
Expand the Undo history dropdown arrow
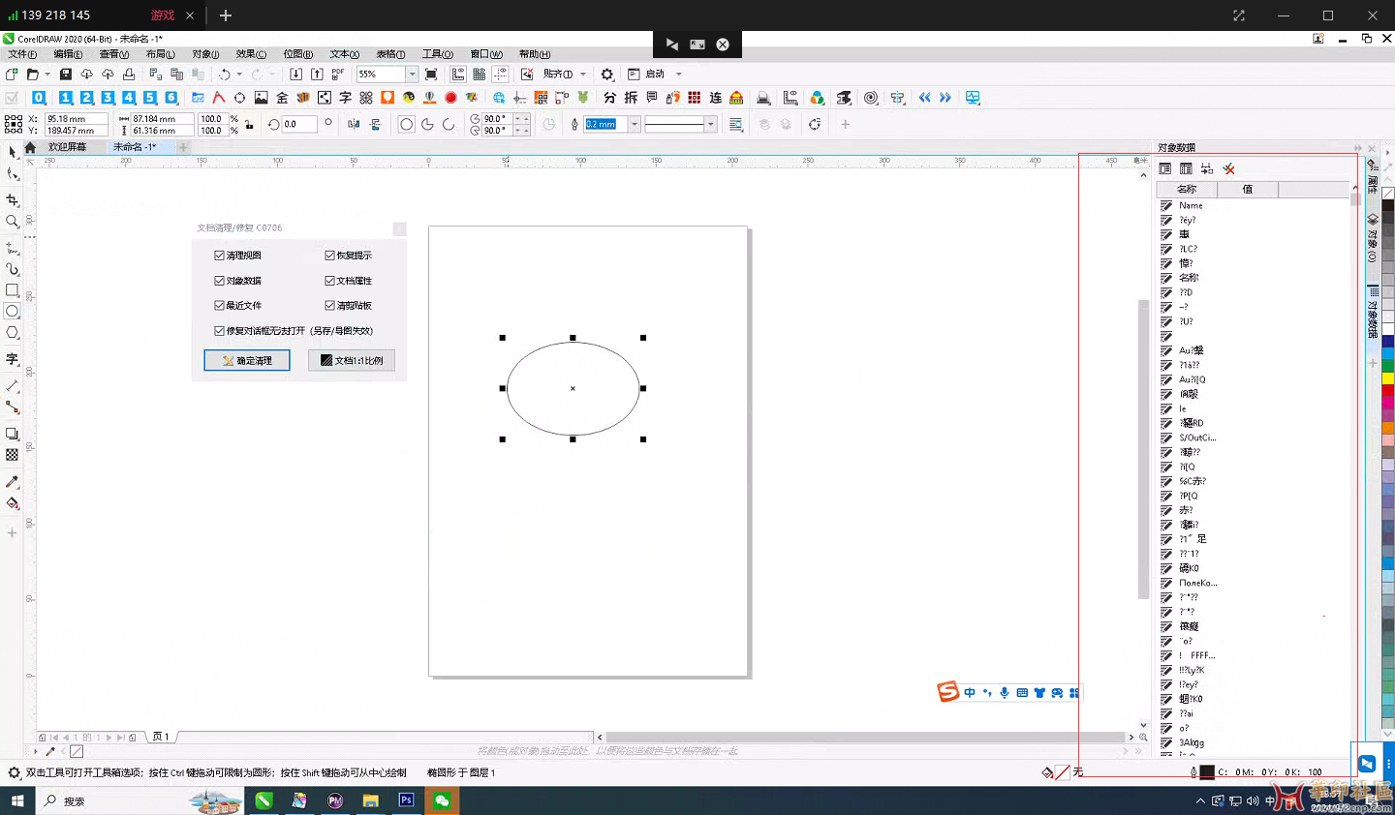[x=239, y=74]
